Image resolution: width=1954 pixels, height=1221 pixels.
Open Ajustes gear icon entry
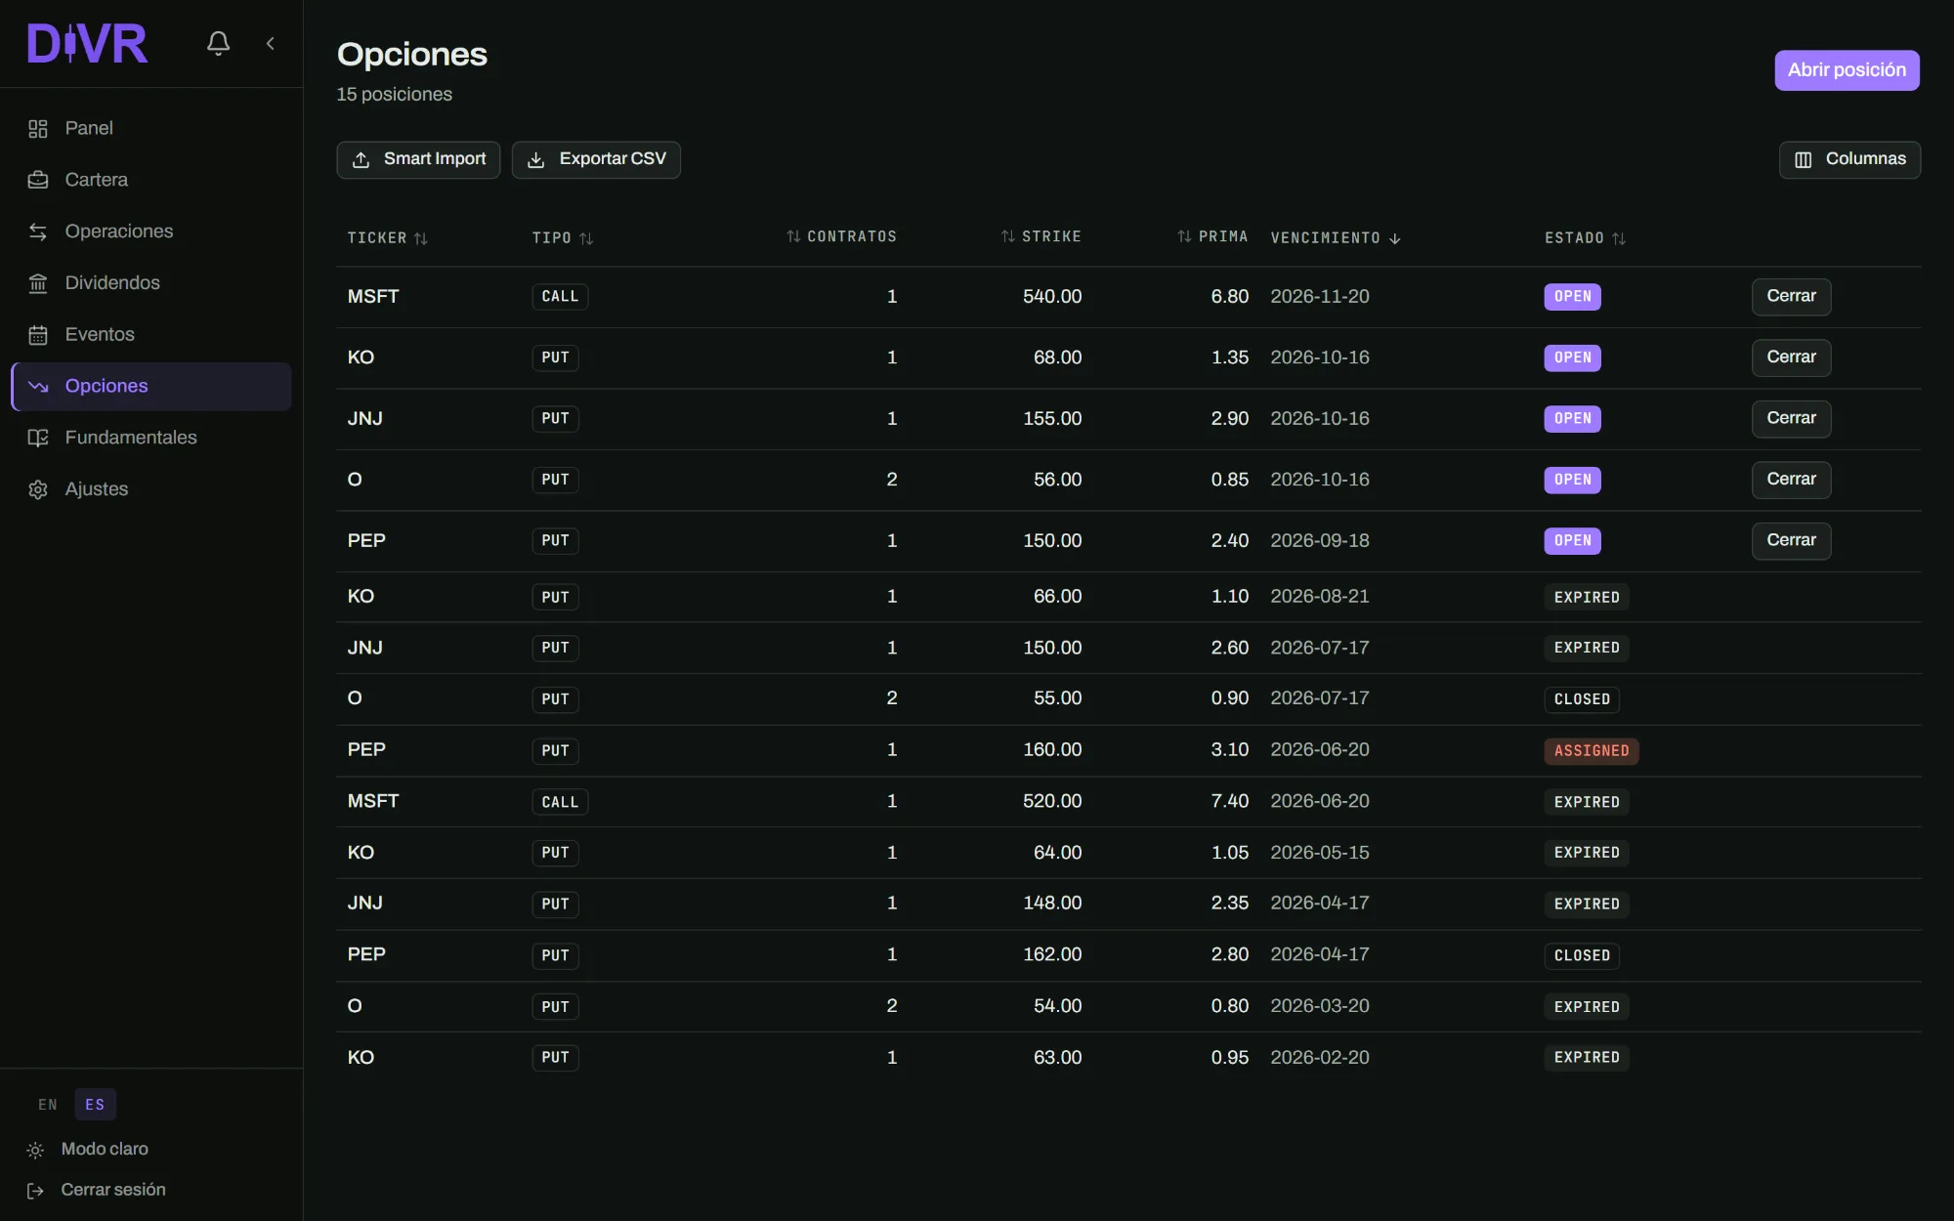coord(38,489)
